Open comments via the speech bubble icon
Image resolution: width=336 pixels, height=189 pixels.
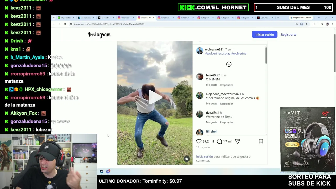coord(219,141)
